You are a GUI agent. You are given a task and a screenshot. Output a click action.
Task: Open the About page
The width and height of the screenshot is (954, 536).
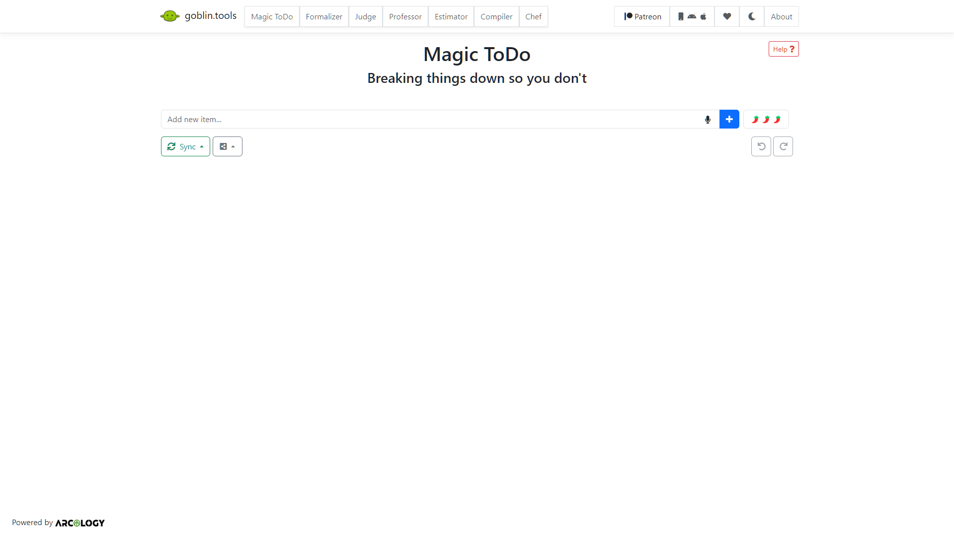[781, 16]
